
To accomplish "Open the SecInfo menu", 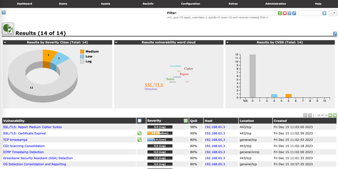I will tap(148, 4).
